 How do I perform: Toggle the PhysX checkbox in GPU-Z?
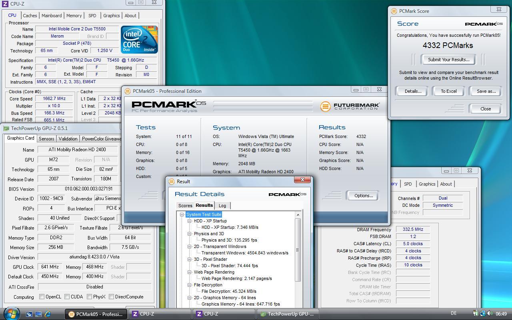coord(90,297)
